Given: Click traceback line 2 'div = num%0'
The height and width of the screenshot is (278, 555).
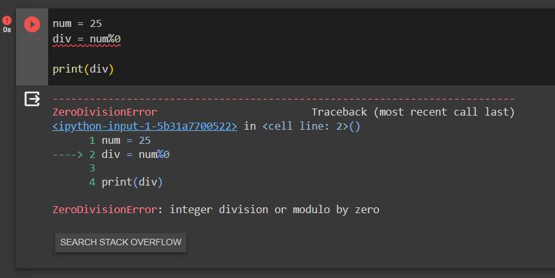Looking at the screenshot, I should [x=135, y=154].
